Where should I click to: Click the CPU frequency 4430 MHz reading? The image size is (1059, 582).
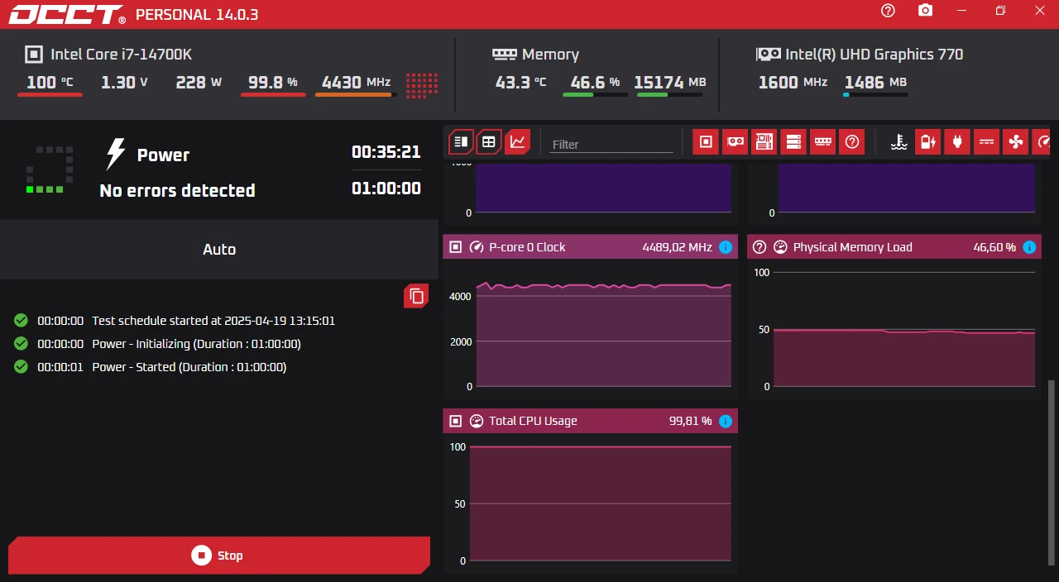[356, 82]
